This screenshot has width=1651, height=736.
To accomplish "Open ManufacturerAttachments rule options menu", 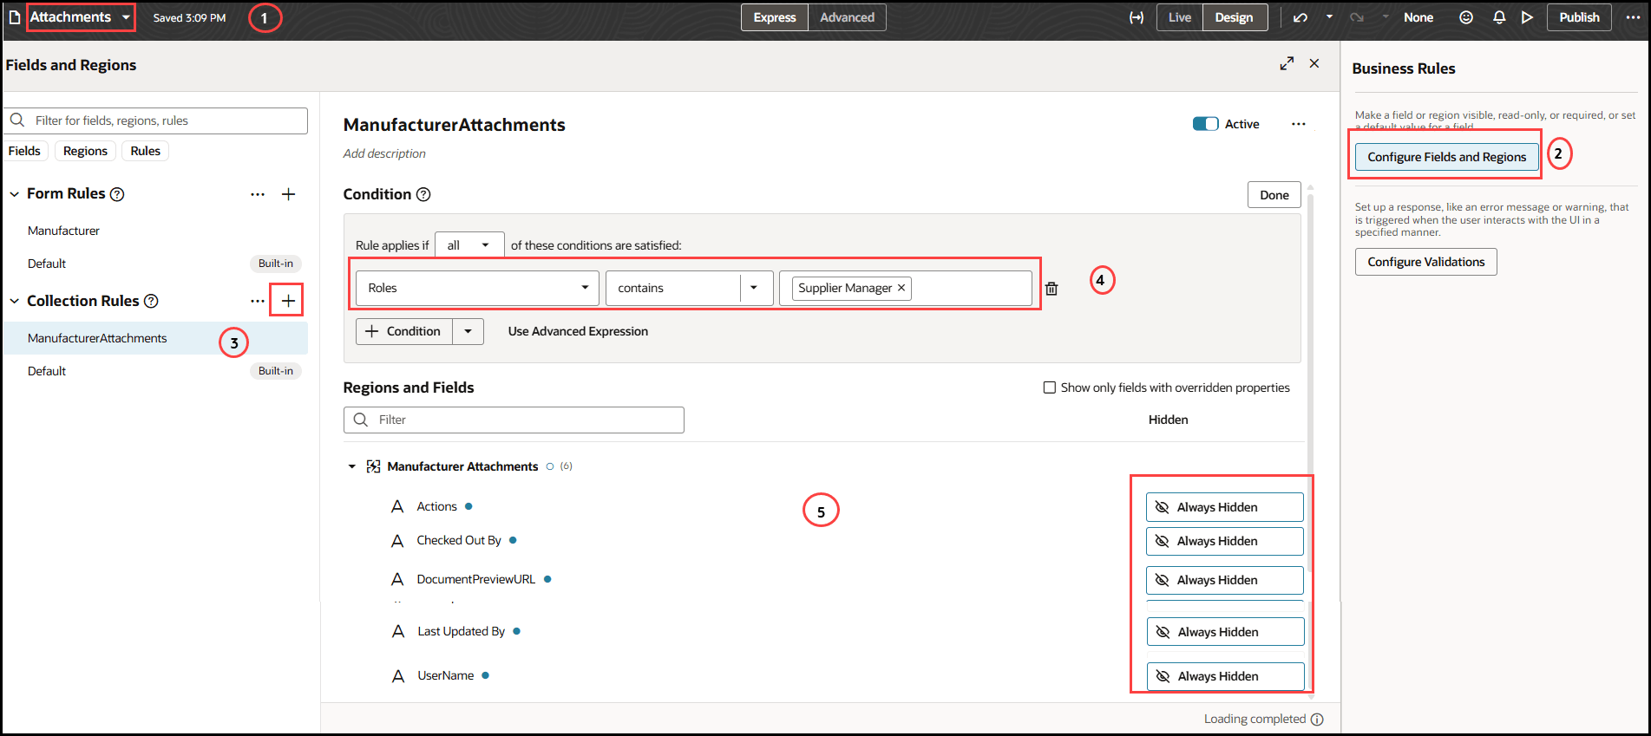I will pos(1298,124).
